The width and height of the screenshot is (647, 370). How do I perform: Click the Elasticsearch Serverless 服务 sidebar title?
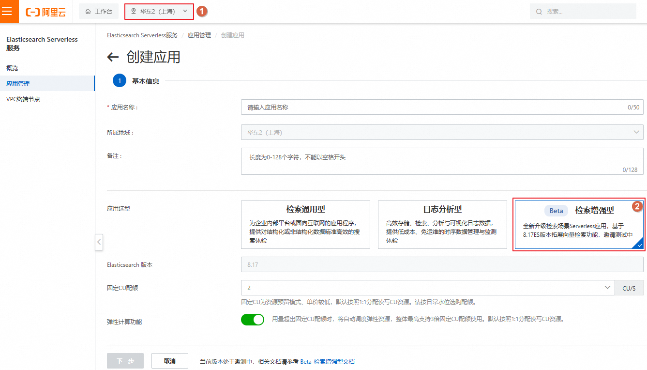pos(42,44)
